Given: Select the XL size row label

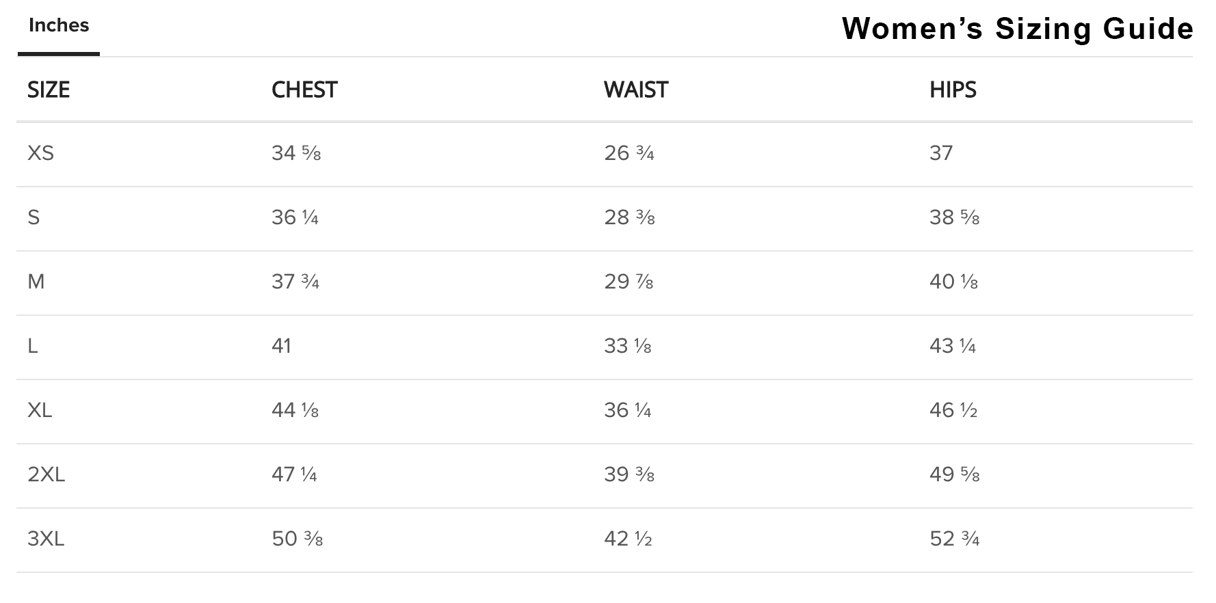Looking at the screenshot, I should pyautogui.click(x=40, y=410).
